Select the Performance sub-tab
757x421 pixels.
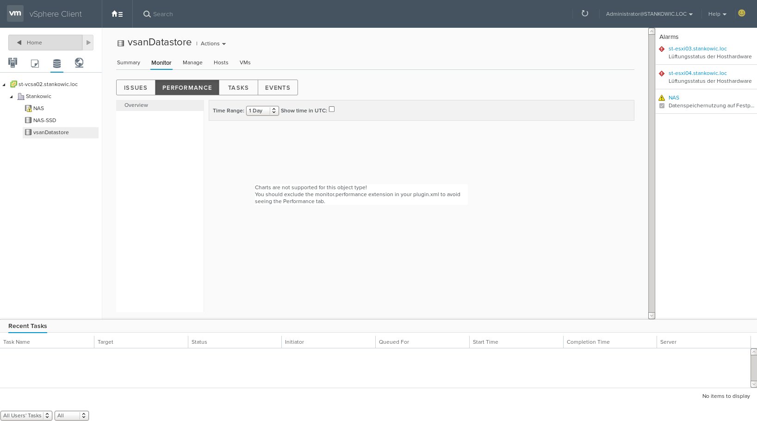[187, 87]
